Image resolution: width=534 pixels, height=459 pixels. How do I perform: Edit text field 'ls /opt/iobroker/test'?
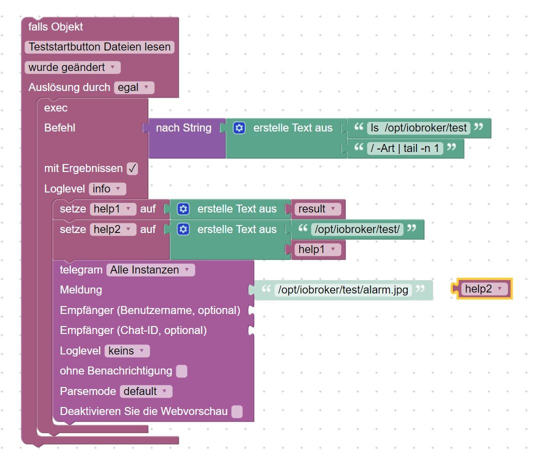point(419,128)
